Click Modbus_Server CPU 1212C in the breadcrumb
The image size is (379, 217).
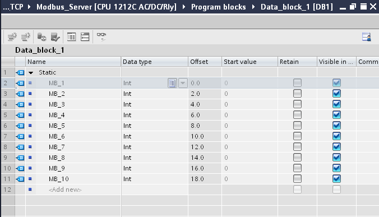point(107,7)
